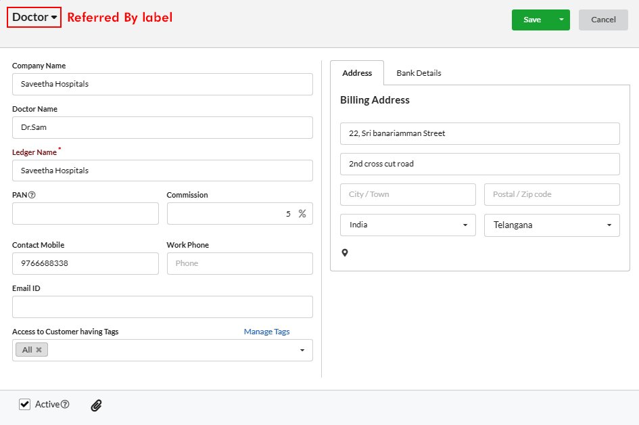This screenshot has height=425, width=639.
Task: Click the Work Phone input field
Action: point(239,263)
